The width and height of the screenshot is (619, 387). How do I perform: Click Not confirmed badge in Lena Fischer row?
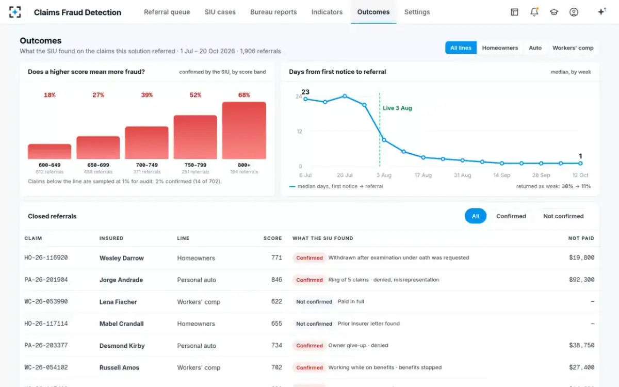pyautogui.click(x=314, y=302)
